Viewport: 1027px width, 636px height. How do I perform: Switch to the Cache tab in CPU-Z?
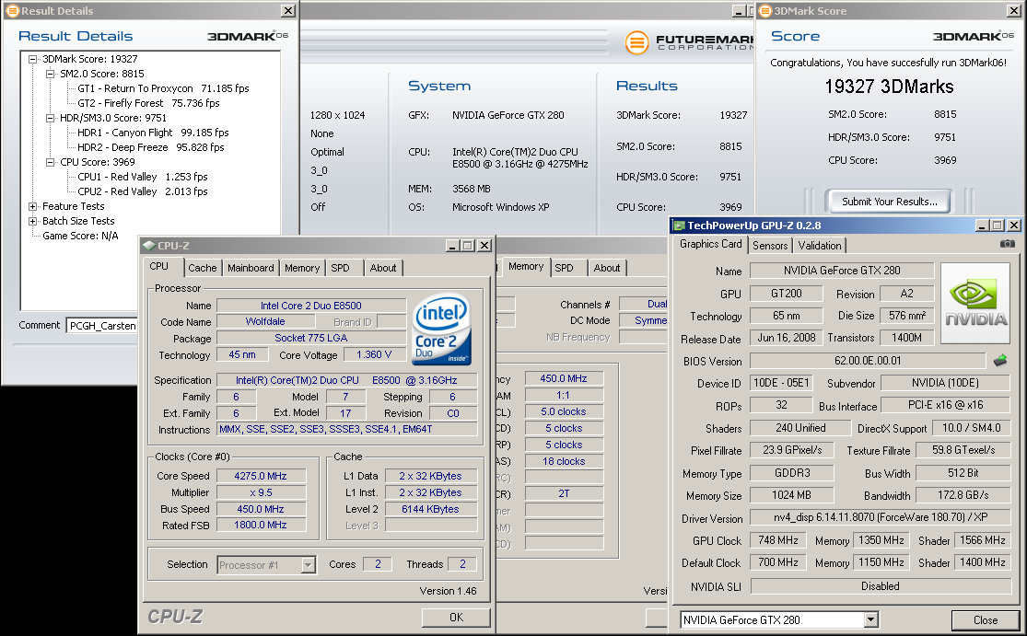[202, 268]
